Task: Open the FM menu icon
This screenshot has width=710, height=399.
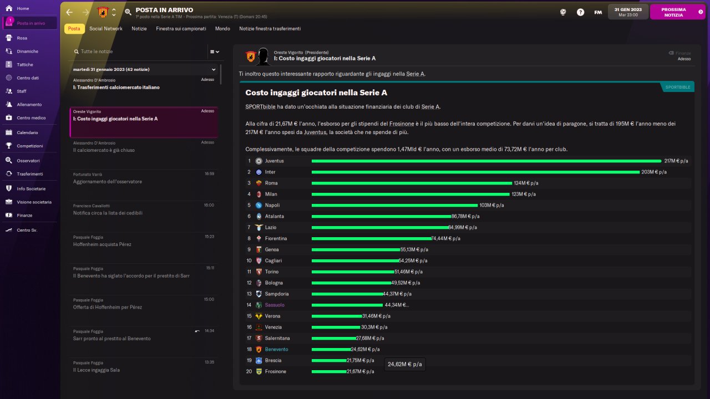Action: click(598, 12)
